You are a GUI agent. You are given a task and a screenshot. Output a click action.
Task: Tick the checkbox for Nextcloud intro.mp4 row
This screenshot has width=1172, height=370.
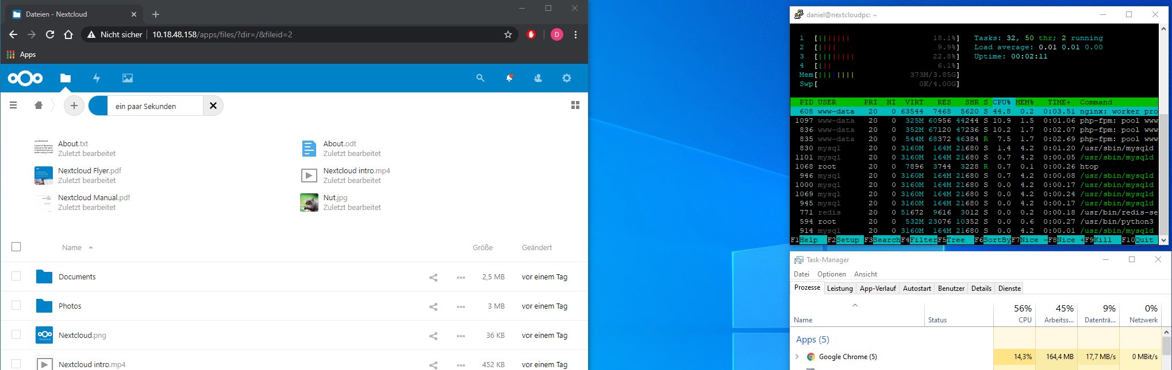point(16,364)
